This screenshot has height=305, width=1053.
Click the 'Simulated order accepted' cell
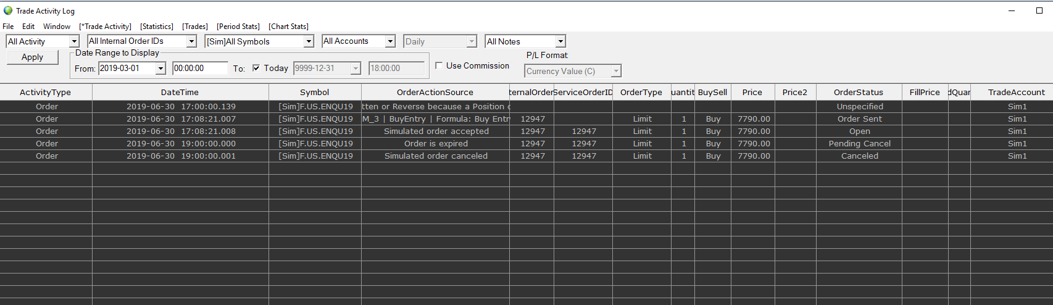[436, 132]
